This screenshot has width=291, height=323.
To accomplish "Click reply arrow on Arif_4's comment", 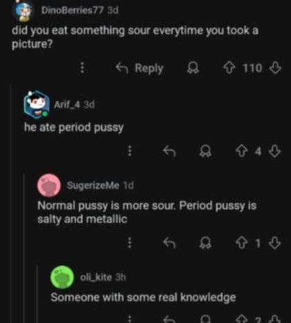I will 169,151.
